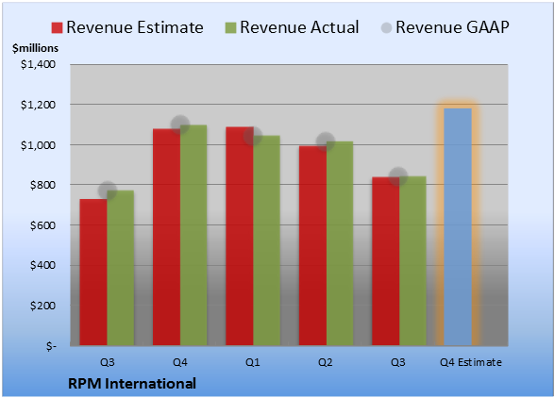555x398 pixels.
Task: Click the 'RPM International' chart title
Action: (132, 384)
